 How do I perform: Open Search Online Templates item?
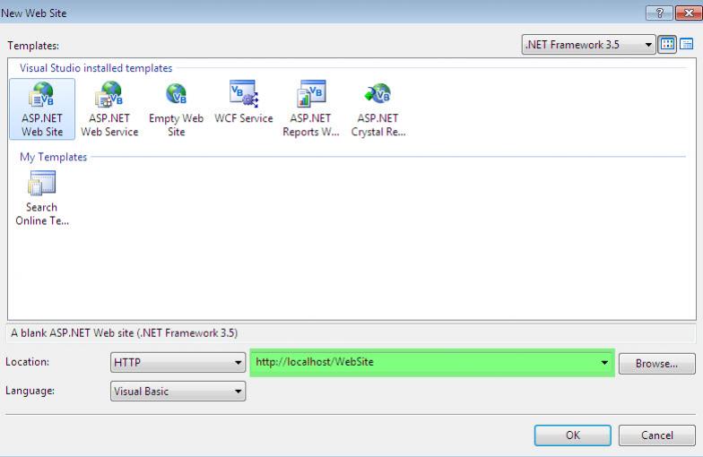coord(42,198)
